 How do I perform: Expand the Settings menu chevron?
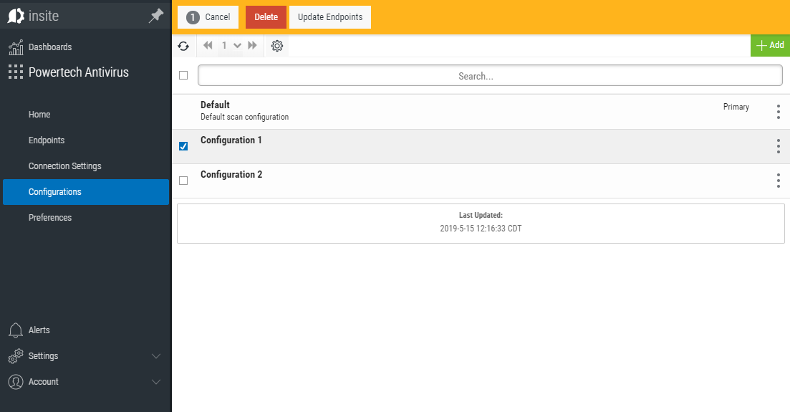pos(156,356)
